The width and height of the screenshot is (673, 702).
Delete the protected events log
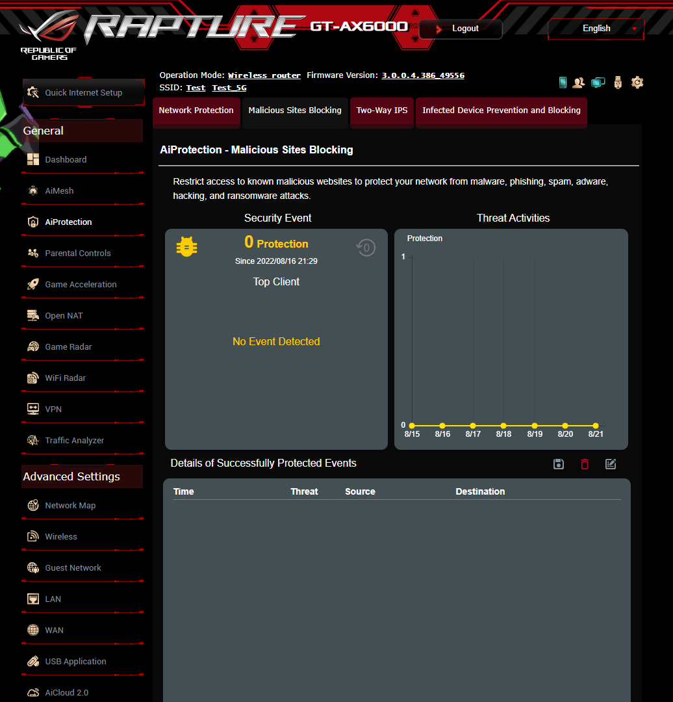(585, 464)
